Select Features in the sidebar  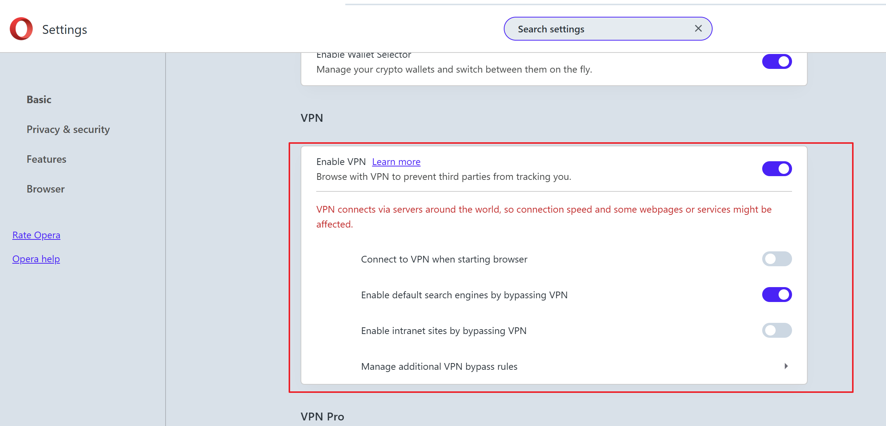tap(46, 159)
